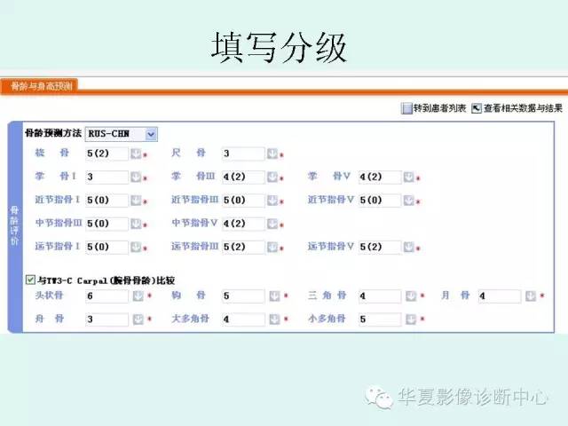The height and width of the screenshot is (426, 568).
Task: Open the picker icon beside 舟骨 field
Action: (138, 319)
